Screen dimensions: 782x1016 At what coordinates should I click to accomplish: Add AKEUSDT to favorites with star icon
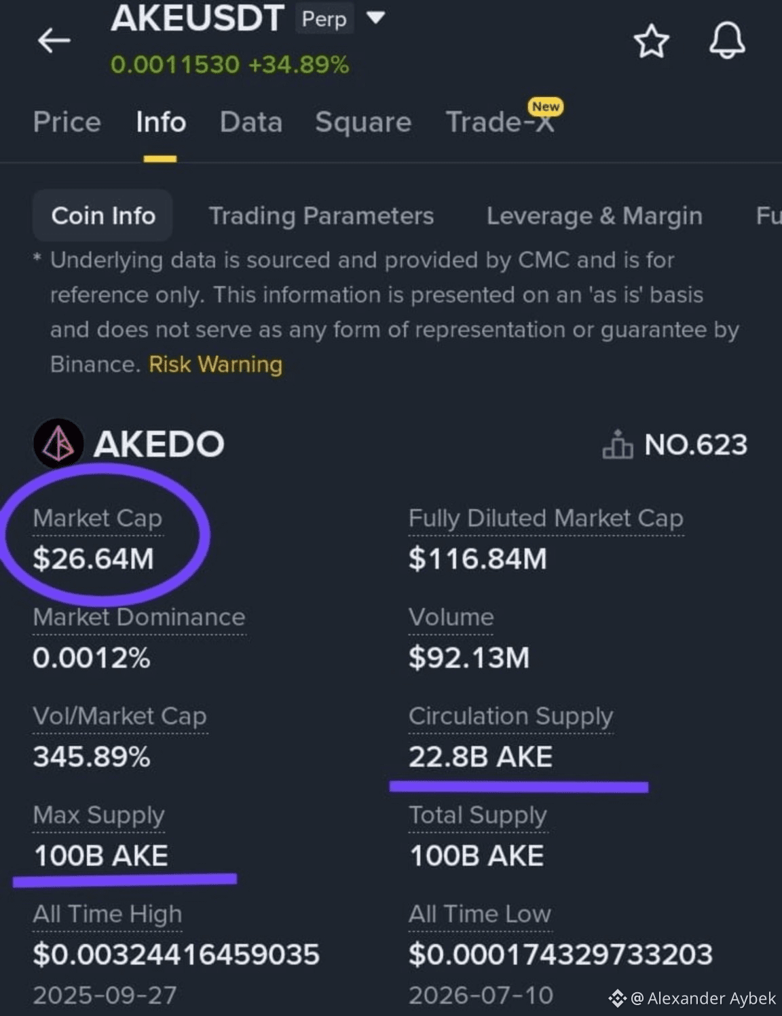pyautogui.click(x=651, y=41)
